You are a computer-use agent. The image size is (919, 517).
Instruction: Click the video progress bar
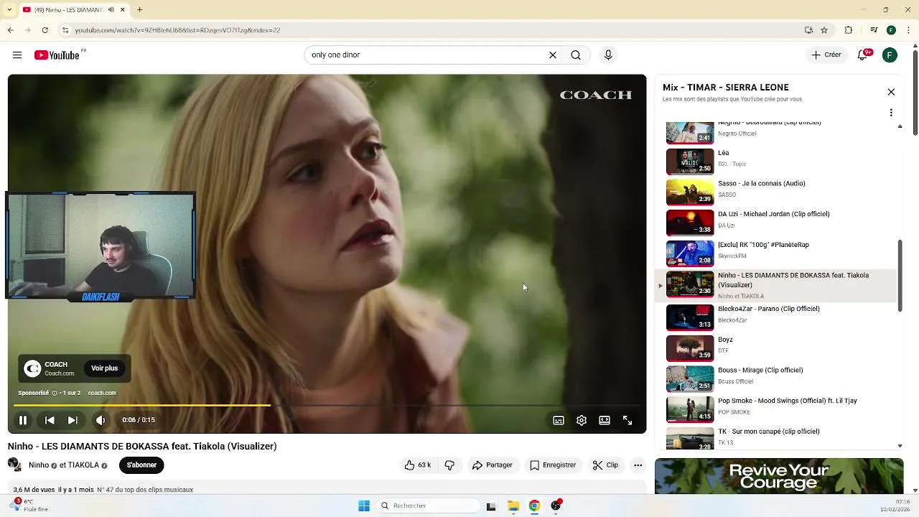click(x=327, y=406)
